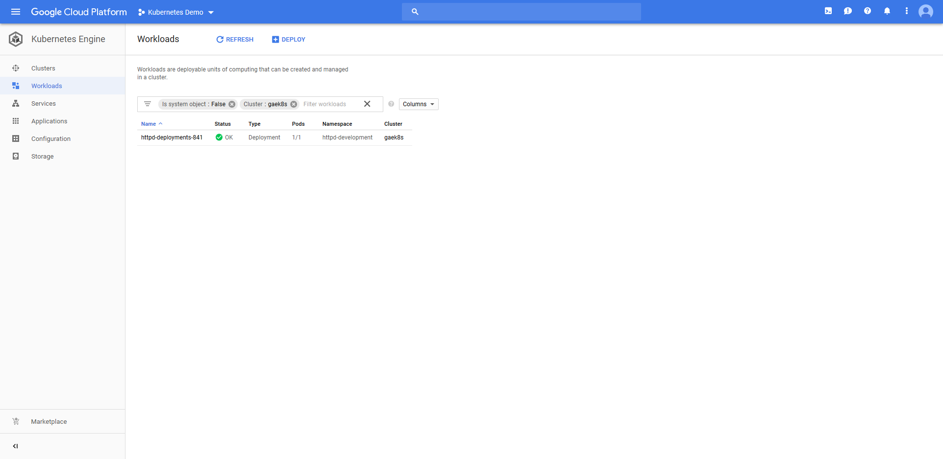Open the notifications bell
Viewport: 943px width, 459px height.
coord(887,11)
